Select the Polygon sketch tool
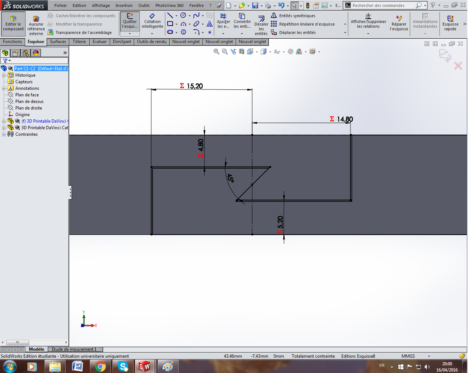Image resolution: width=468 pixels, height=373 pixels. [x=183, y=32]
